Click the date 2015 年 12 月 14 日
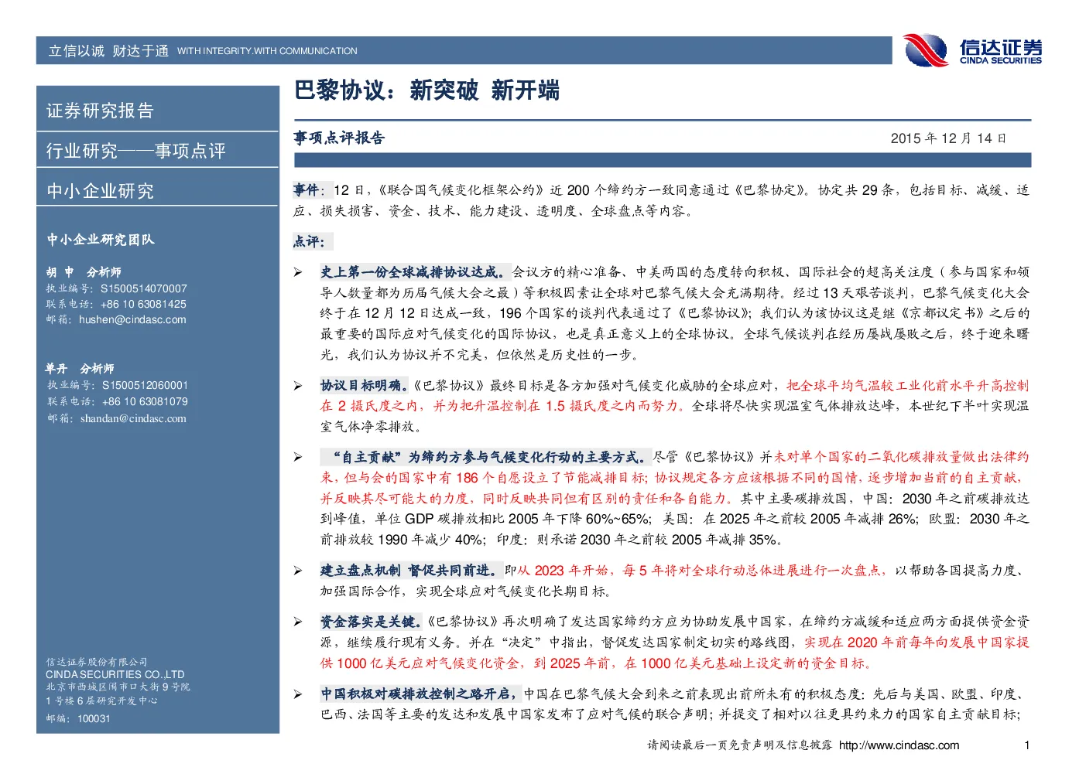1086x767 pixels. (948, 138)
